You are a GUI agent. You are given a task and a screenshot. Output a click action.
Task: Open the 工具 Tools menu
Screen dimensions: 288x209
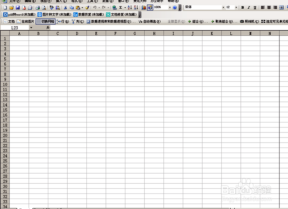[92, 1]
